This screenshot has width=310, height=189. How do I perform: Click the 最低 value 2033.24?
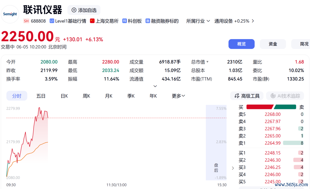(111, 70)
